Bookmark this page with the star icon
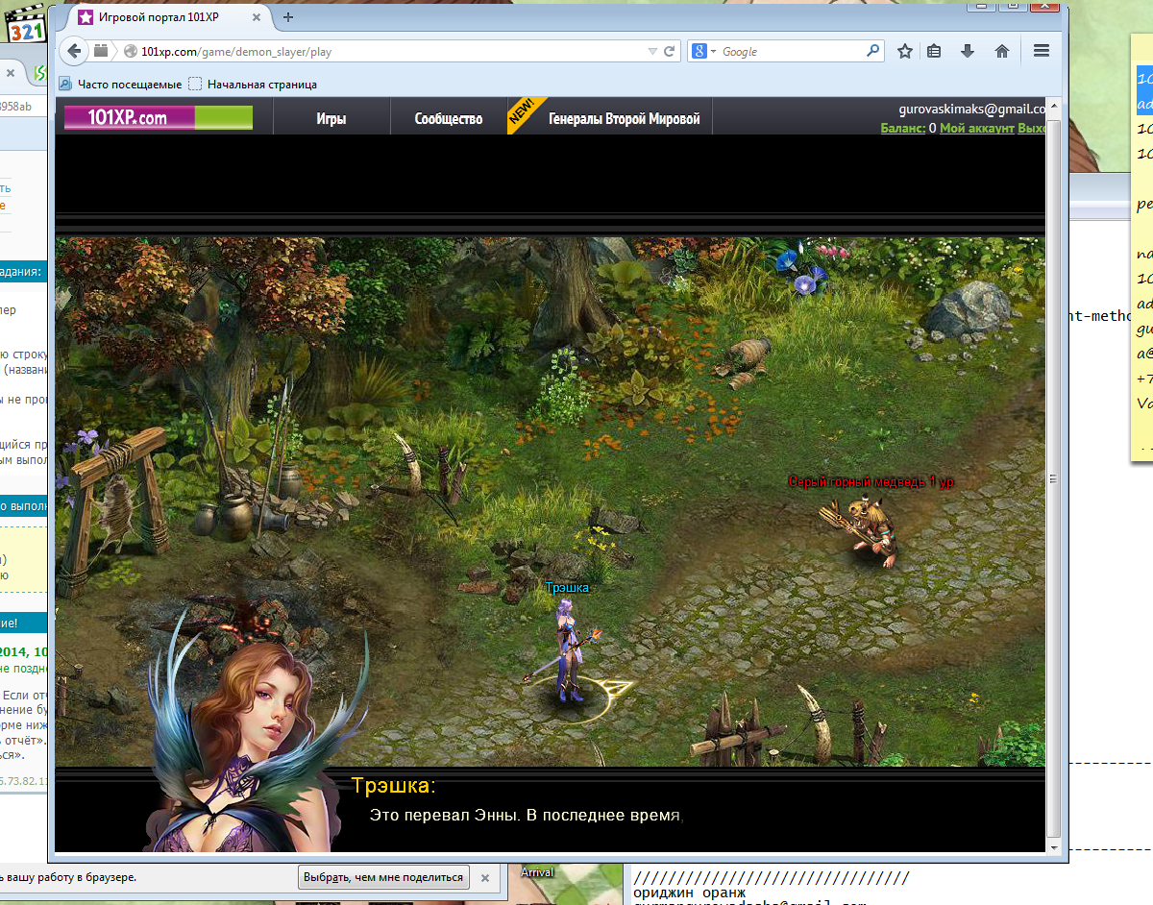Image resolution: width=1153 pixels, height=905 pixels. click(x=905, y=52)
